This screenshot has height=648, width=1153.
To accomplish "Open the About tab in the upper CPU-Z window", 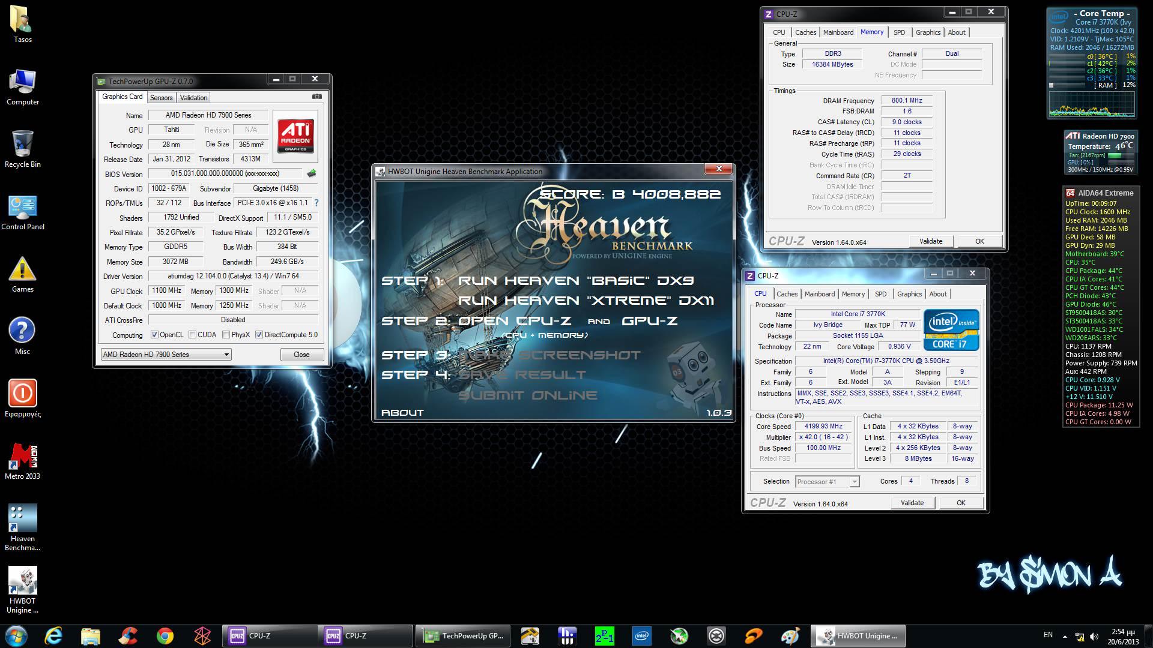I will pyautogui.click(x=957, y=32).
